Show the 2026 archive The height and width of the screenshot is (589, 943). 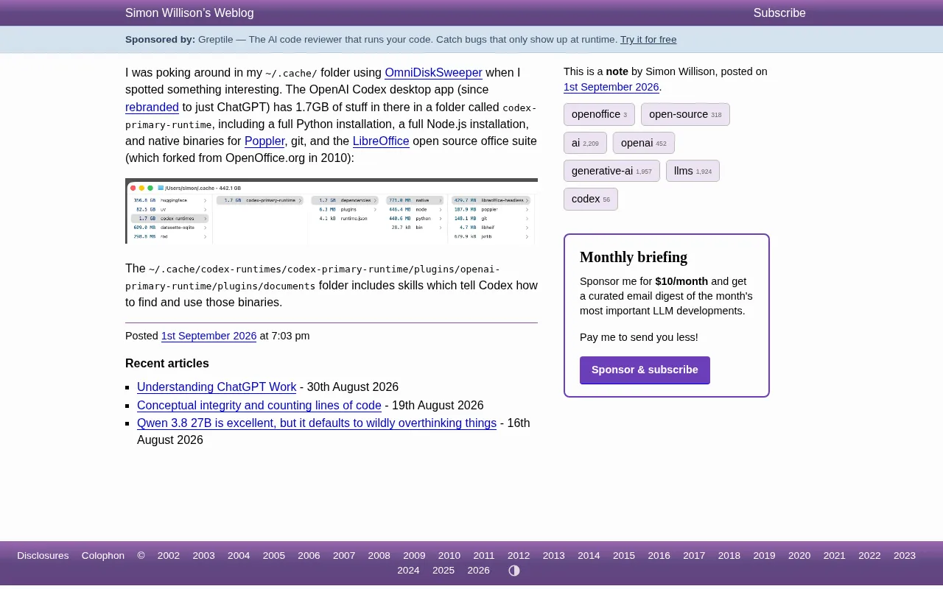click(x=479, y=571)
